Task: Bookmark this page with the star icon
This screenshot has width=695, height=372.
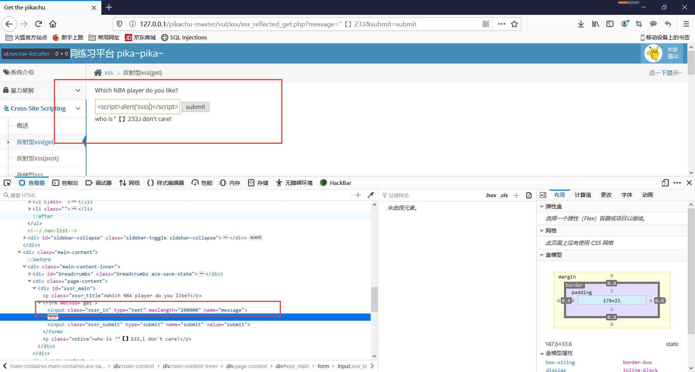Action: tap(514, 24)
